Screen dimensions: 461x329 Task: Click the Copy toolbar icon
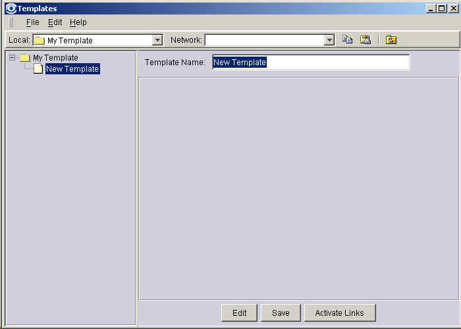[x=347, y=39]
